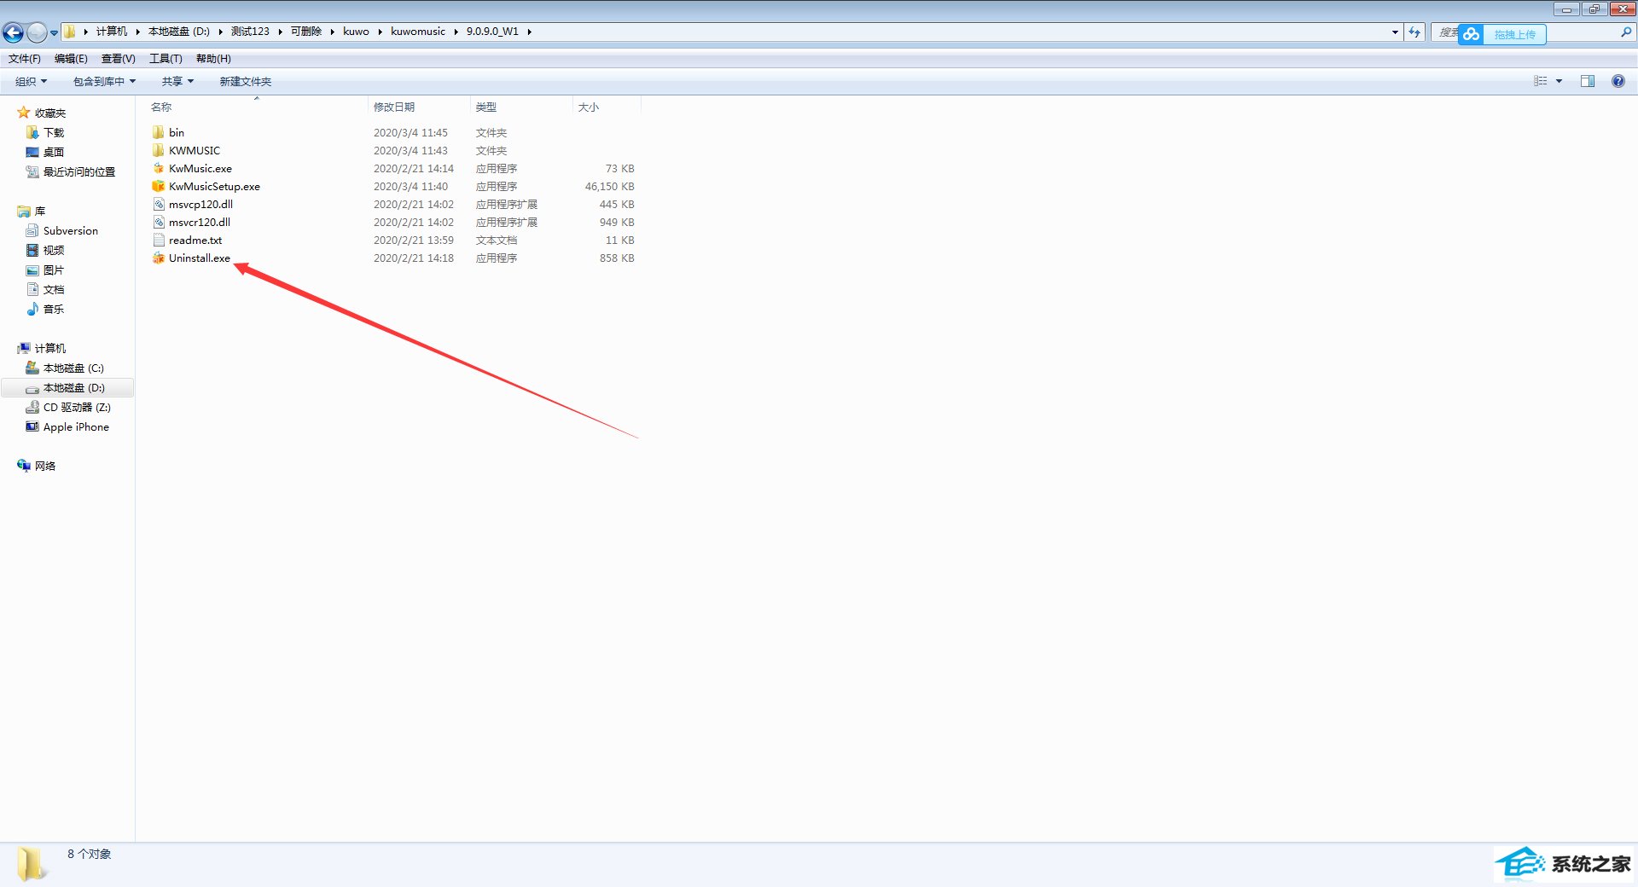Expand the 共享 dropdown
The width and height of the screenshot is (1638, 887).
(177, 81)
